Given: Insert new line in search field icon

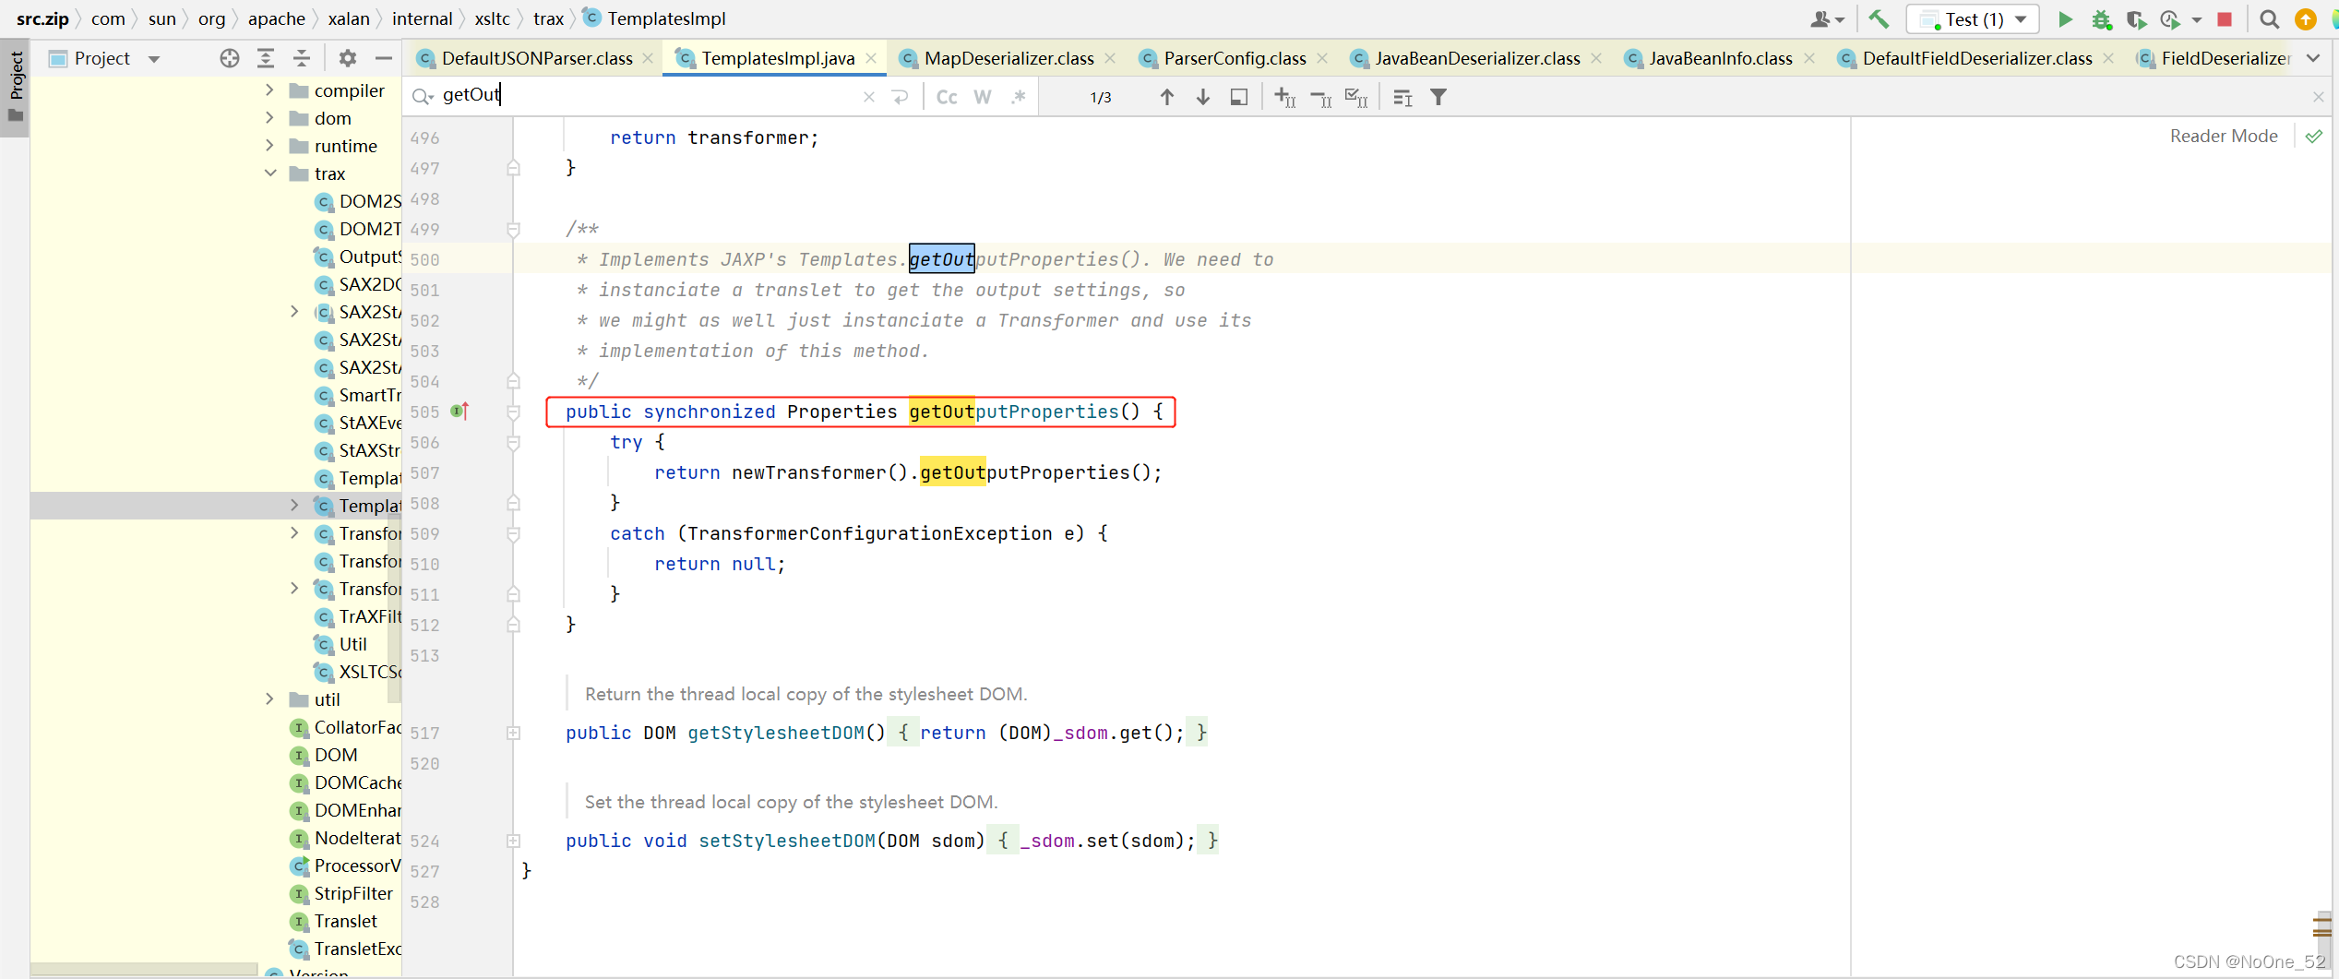Looking at the screenshot, I should [x=901, y=97].
